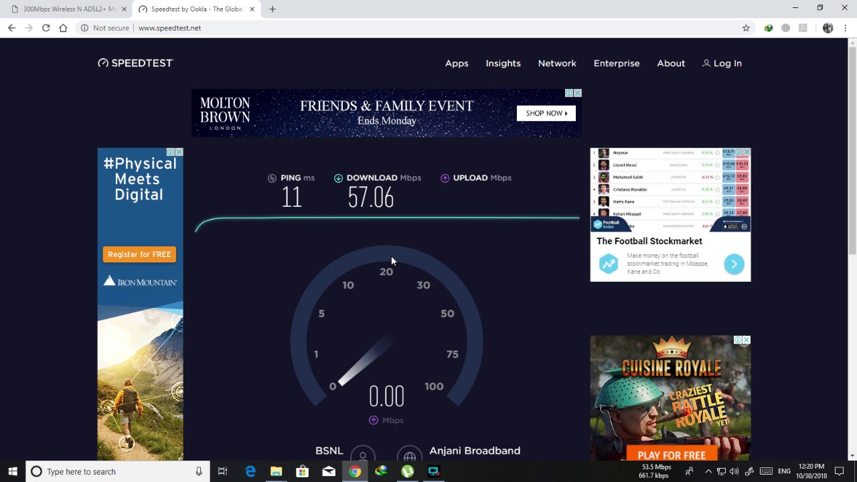Screen dimensions: 857x482
Task: Open Action Center notifications icon
Action: pos(840,471)
